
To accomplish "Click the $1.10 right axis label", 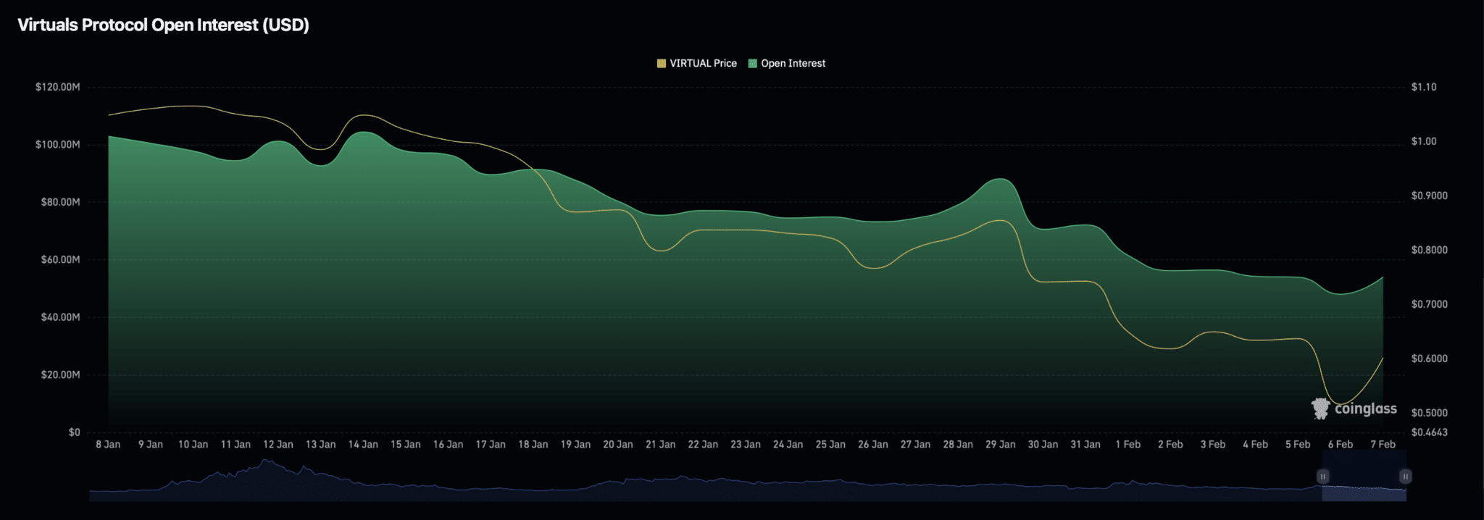I will (1423, 87).
